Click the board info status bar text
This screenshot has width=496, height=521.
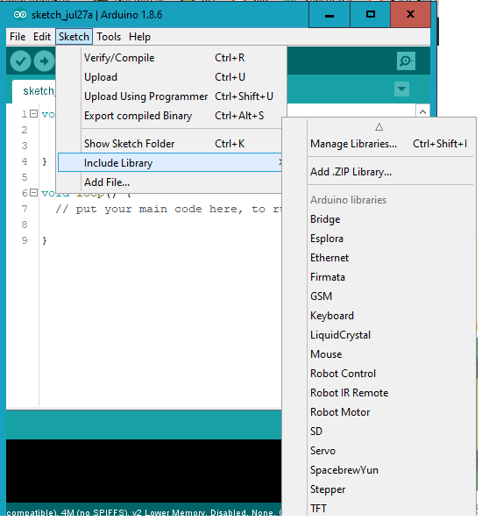point(144,511)
